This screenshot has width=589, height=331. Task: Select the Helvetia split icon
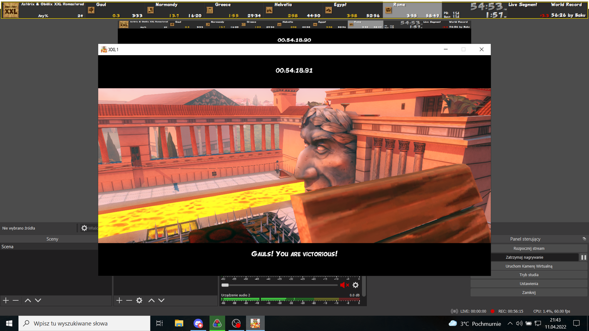pyautogui.click(x=270, y=10)
